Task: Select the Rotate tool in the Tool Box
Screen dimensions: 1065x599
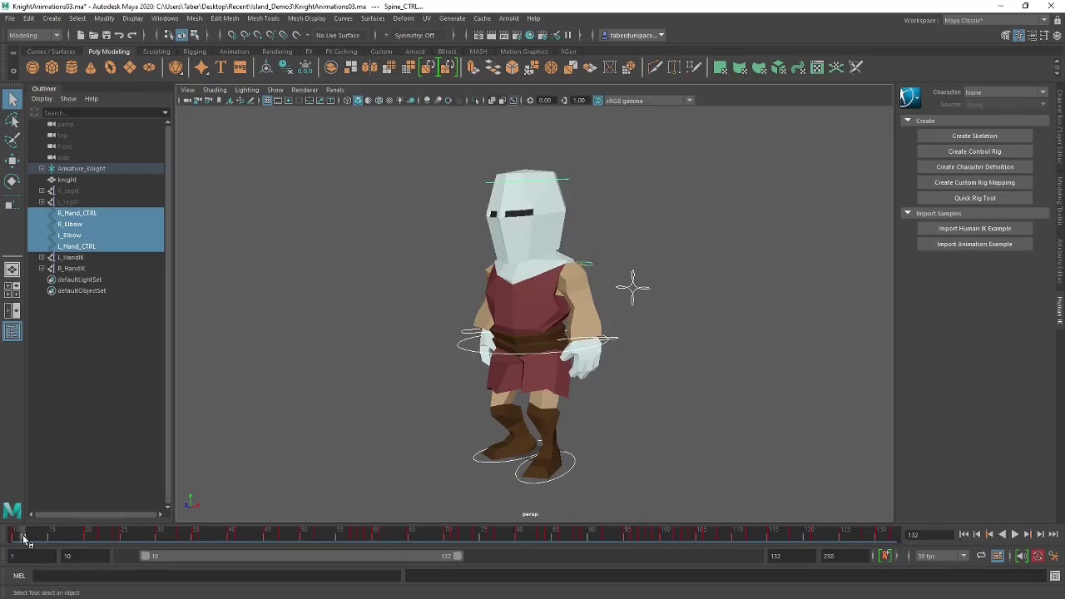Action: 12,181
